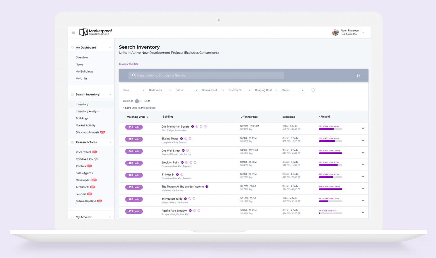This screenshot has width=436, height=258.
Task: Go to Market Activity page
Action: (x=85, y=125)
